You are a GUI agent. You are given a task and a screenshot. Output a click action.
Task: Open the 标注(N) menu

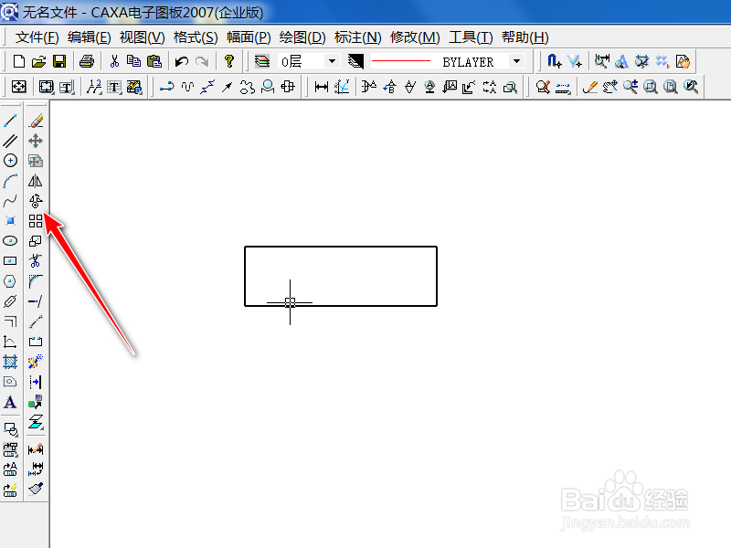[x=357, y=37]
